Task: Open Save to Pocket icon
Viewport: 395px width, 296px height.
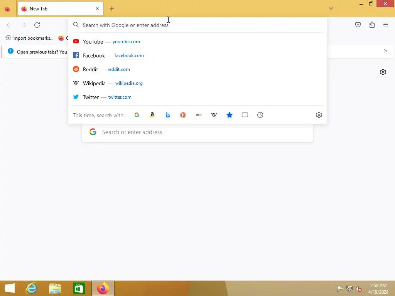Action: (358, 25)
